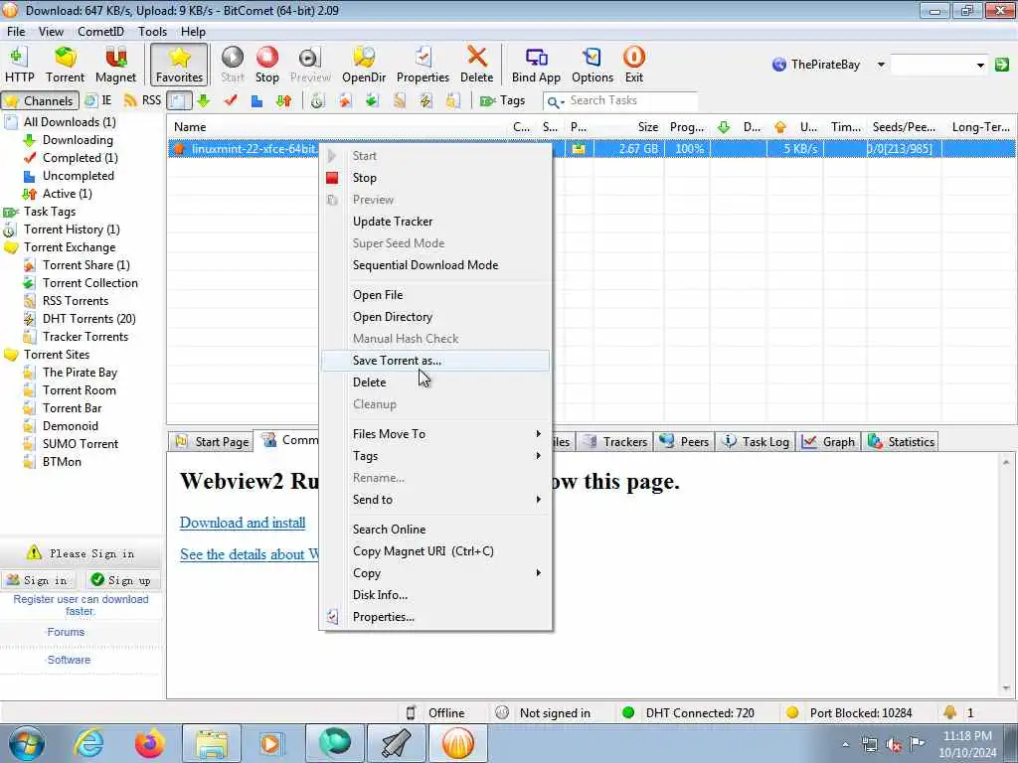Click the red Stop toolbar icon
Screen dimensions: 1018x763
pyautogui.click(x=266, y=65)
